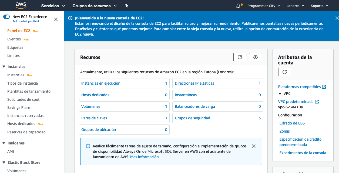Open the Programmer City account menu
This screenshot has width=339, height=173.
tap(263, 6)
